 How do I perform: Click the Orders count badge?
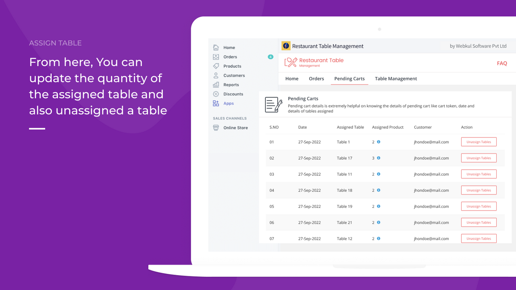click(270, 57)
